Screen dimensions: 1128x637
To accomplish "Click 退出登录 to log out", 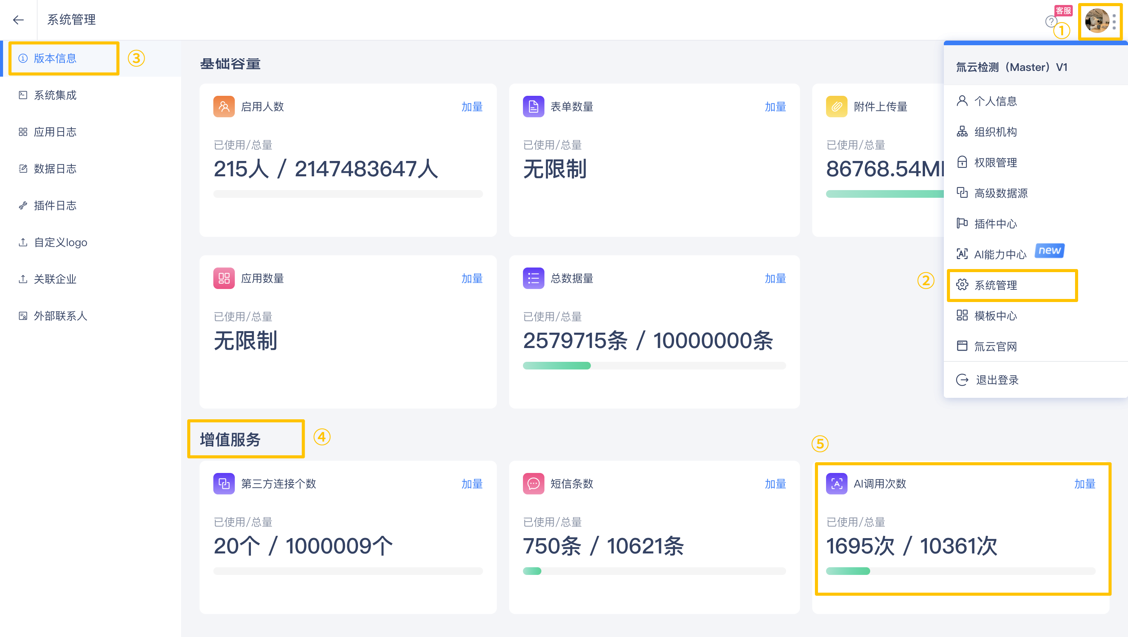I will click(x=998, y=380).
